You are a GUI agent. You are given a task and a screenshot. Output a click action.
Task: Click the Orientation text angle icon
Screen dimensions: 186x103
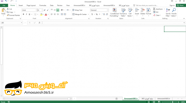62,10
